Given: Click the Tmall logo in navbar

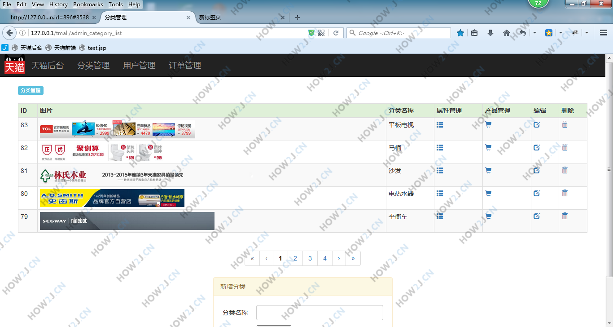Looking at the screenshot, I should coord(14,65).
